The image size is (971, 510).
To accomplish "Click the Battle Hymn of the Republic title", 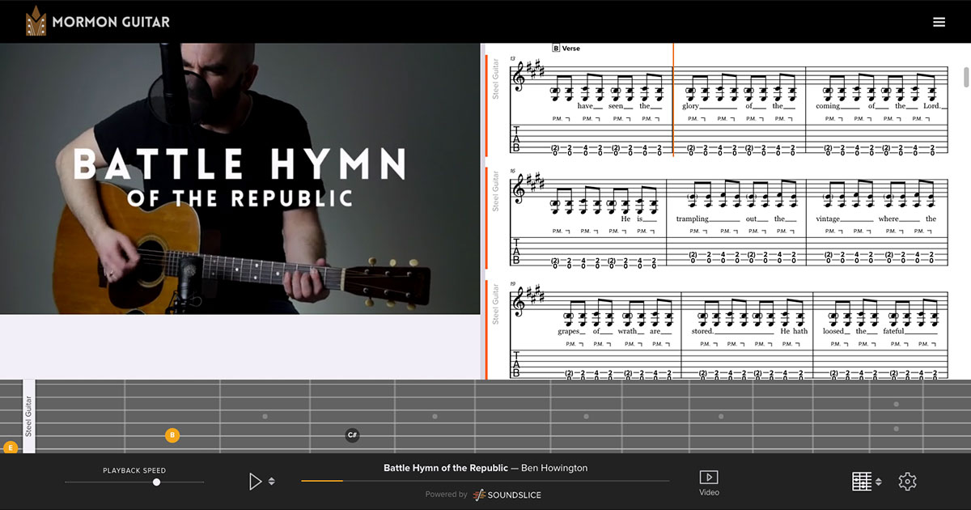I will [x=445, y=468].
